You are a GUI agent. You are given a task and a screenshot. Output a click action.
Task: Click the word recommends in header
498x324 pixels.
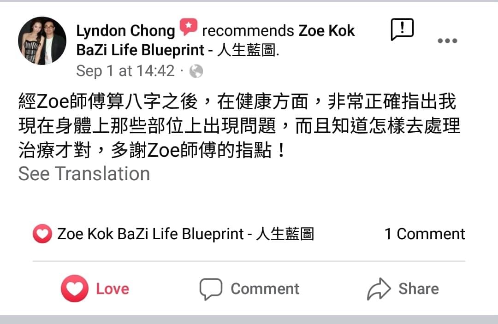[248, 31]
